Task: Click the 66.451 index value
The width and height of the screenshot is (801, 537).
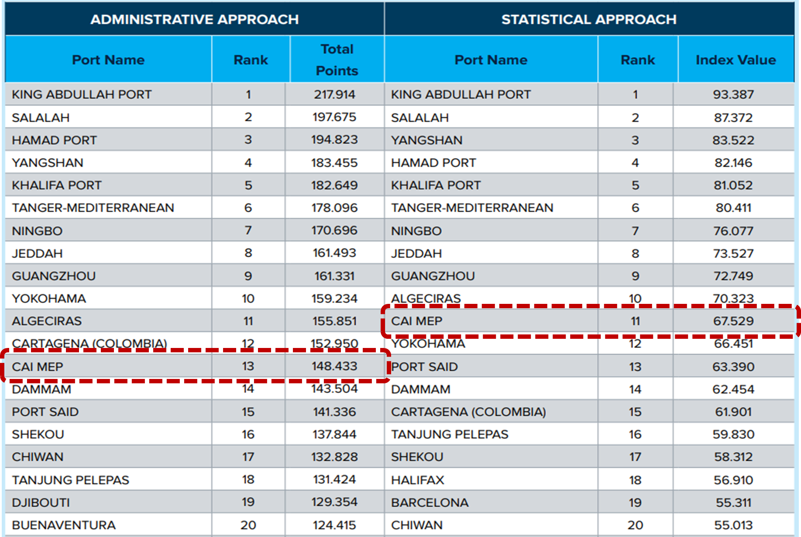Action: (733, 344)
